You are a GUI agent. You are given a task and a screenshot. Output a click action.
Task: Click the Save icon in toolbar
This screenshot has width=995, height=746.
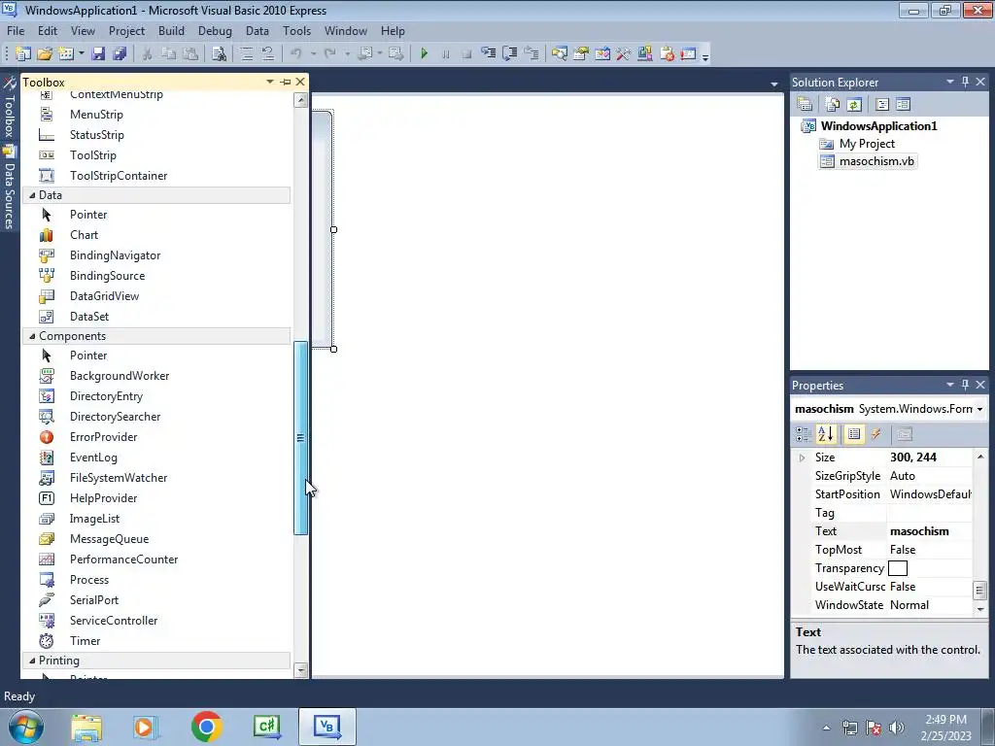tap(98, 54)
